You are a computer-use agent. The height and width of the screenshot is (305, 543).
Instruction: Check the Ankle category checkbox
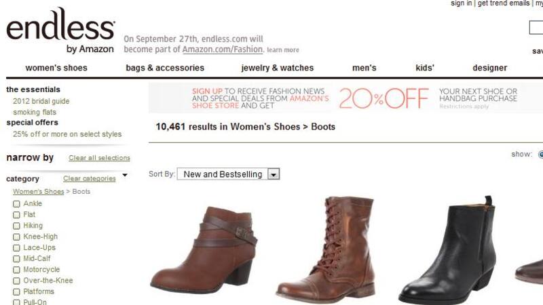click(x=16, y=204)
